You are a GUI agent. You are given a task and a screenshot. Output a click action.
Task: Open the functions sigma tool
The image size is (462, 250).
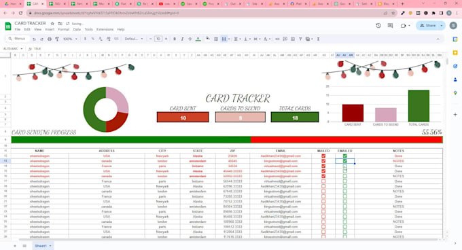click(318, 39)
